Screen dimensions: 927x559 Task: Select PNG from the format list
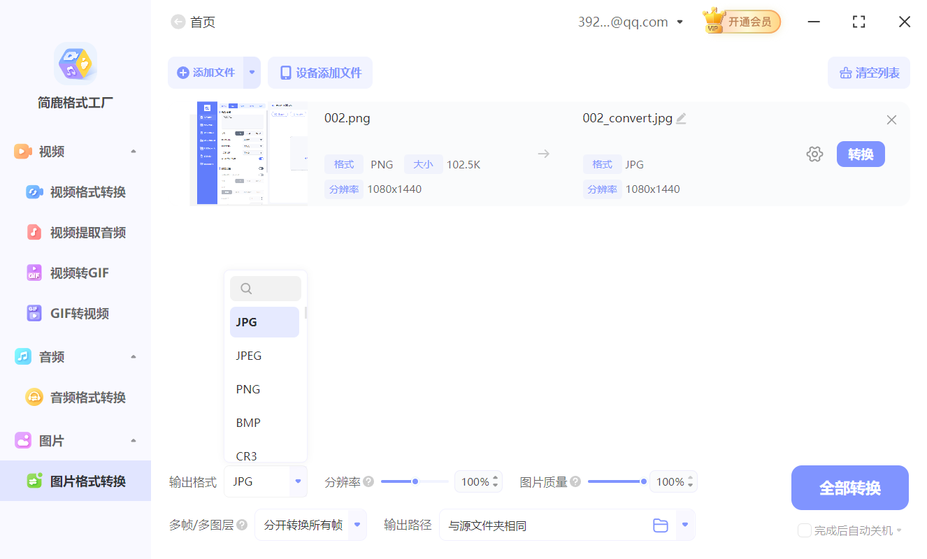pyautogui.click(x=247, y=389)
